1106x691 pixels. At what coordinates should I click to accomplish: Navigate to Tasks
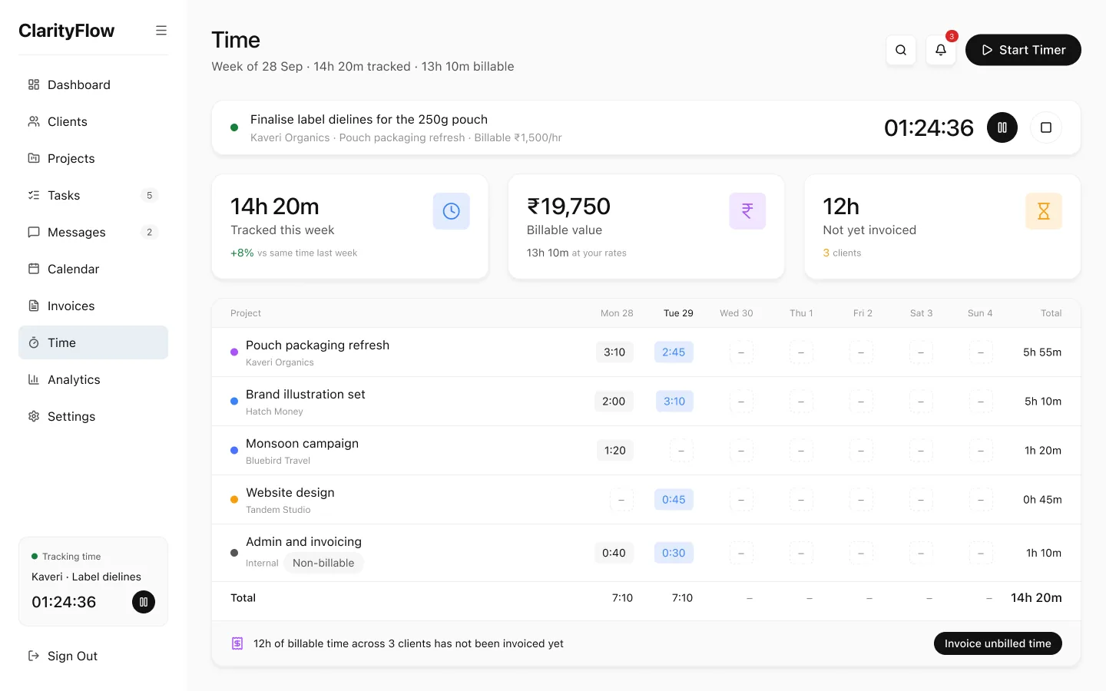pos(93,195)
